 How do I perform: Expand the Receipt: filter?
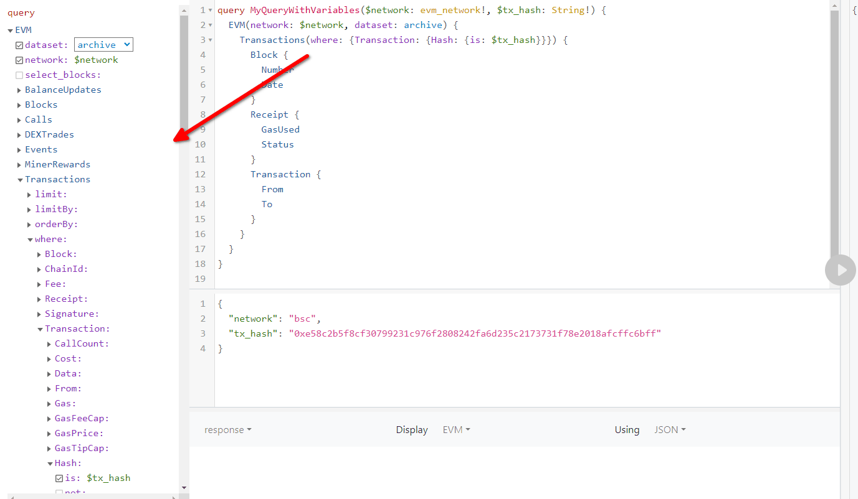point(39,299)
